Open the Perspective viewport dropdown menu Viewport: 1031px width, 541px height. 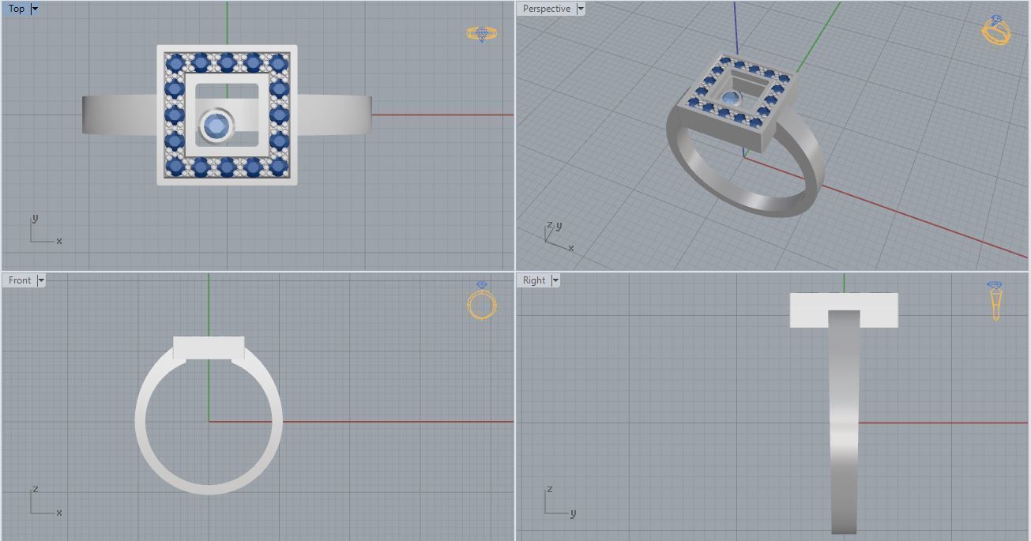pos(581,9)
